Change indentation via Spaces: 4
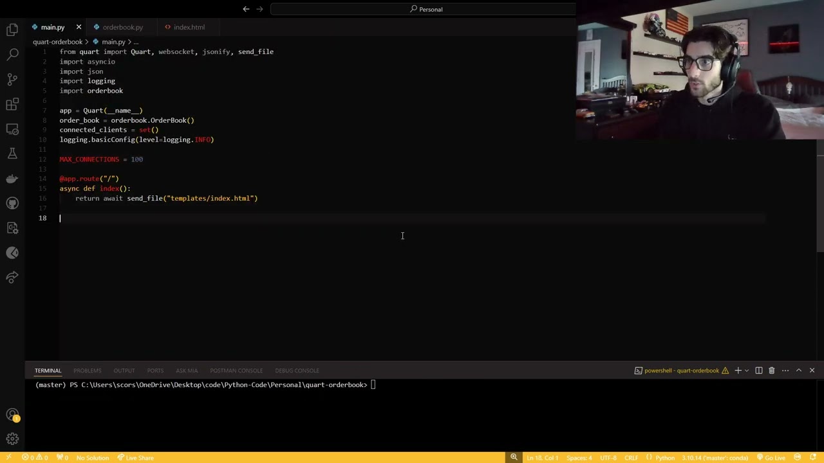The height and width of the screenshot is (463, 824). (579, 458)
